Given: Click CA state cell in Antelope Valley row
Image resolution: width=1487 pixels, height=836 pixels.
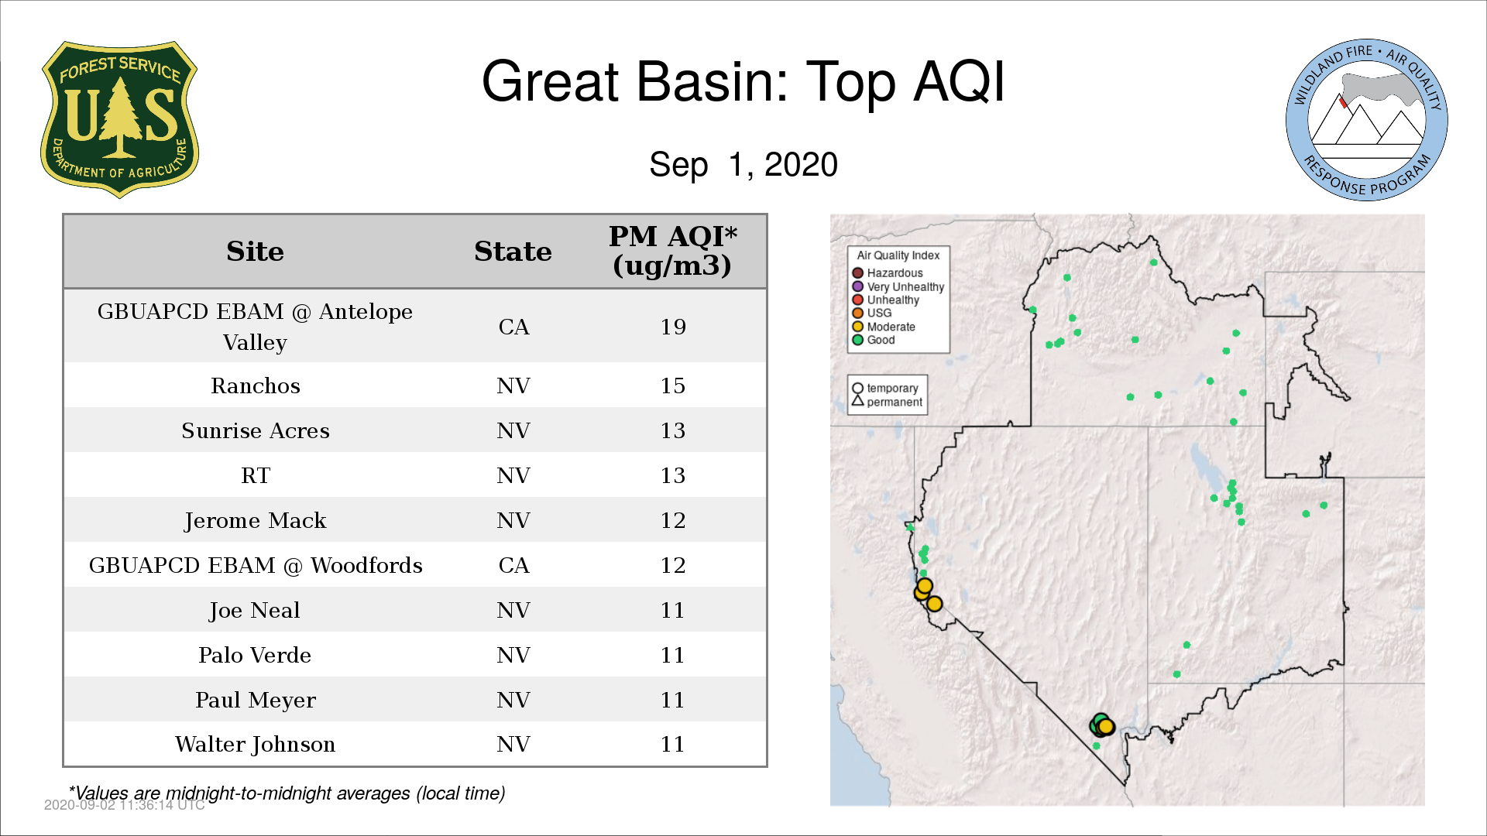Looking at the screenshot, I should pyautogui.click(x=513, y=327).
